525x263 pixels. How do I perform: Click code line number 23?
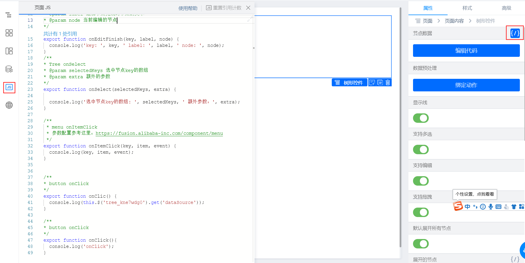[x=30, y=89]
